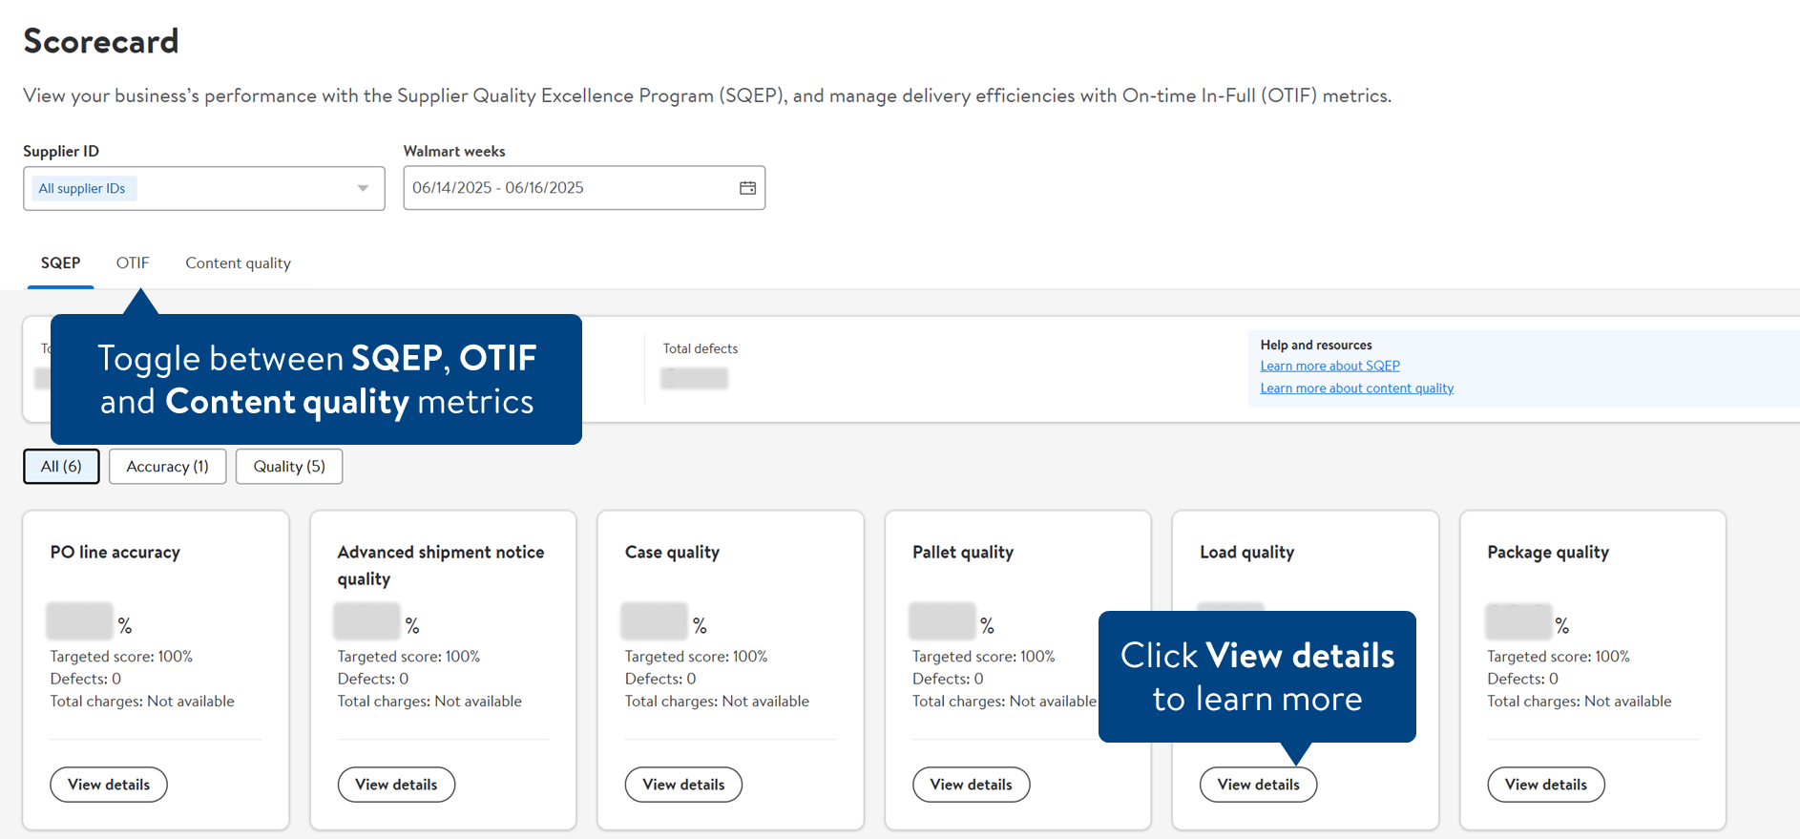
Task: View details for Package quality
Action: tap(1546, 785)
